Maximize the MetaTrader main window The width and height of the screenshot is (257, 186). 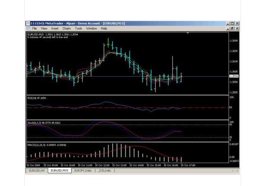click(232, 23)
